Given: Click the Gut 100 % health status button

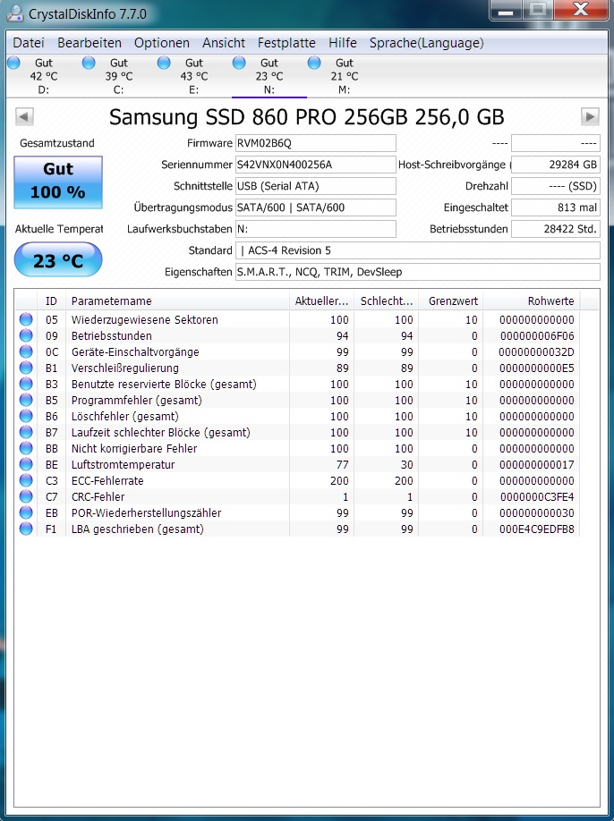Looking at the screenshot, I should tap(58, 182).
